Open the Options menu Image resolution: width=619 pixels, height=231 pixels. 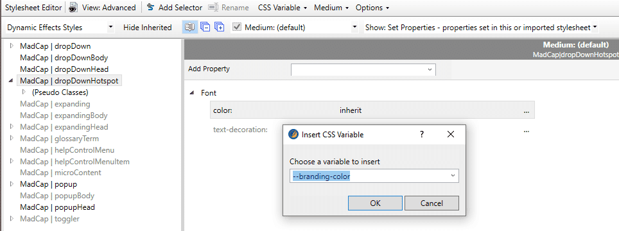372,8
